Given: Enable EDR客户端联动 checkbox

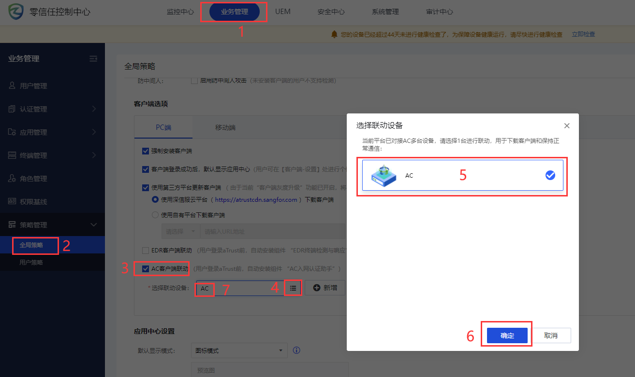Looking at the screenshot, I should [146, 250].
